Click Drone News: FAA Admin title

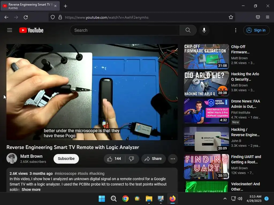coord(246,104)
